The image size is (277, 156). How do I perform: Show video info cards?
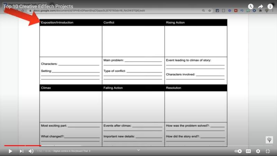270,7
